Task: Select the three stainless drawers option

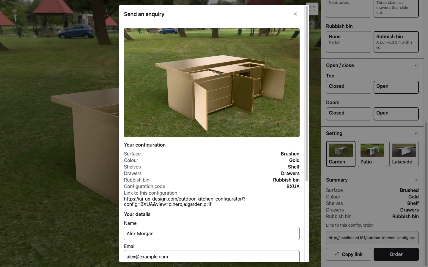Action: click(x=396, y=8)
